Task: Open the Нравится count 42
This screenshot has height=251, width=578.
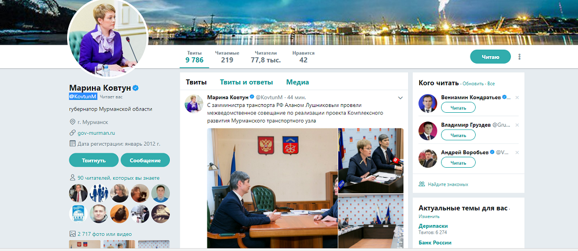Action: click(303, 57)
